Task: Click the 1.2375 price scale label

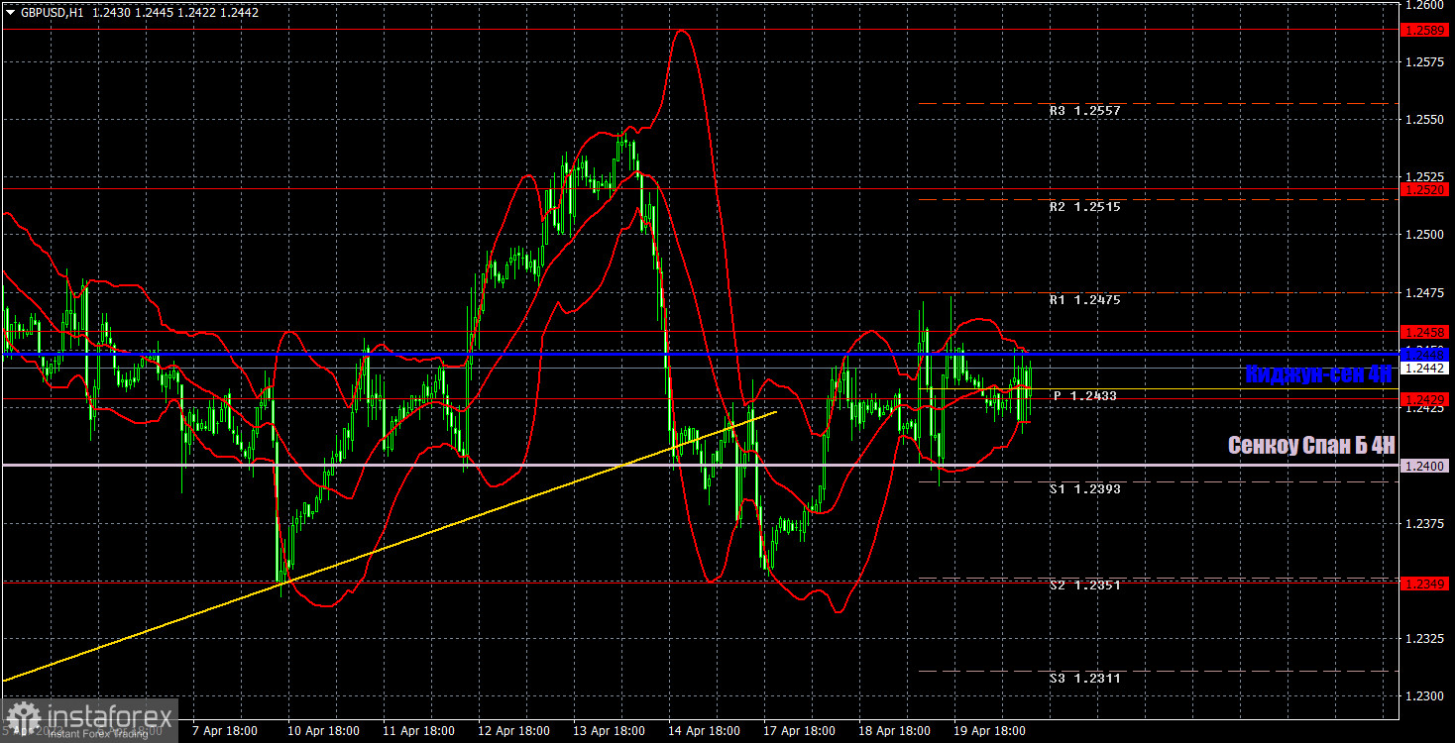Action: [x=1423, y=523]
